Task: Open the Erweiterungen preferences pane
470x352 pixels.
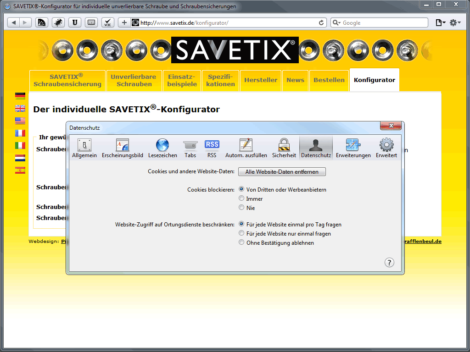Action: click(x=353, y=148)
